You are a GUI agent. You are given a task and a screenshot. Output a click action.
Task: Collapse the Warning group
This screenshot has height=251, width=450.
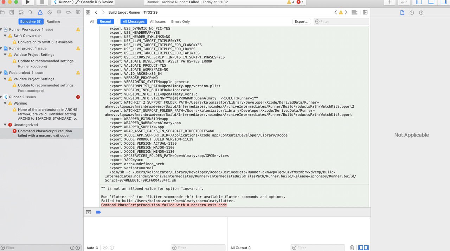point(5,103)
